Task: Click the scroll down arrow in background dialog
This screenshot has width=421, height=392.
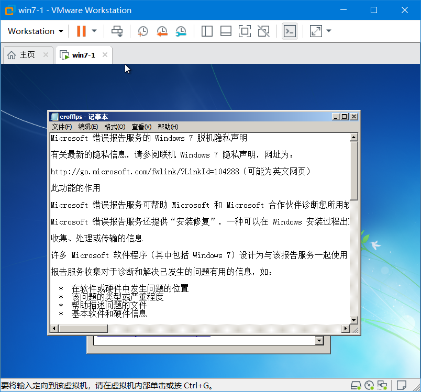Action: click(x=319, y=341)
